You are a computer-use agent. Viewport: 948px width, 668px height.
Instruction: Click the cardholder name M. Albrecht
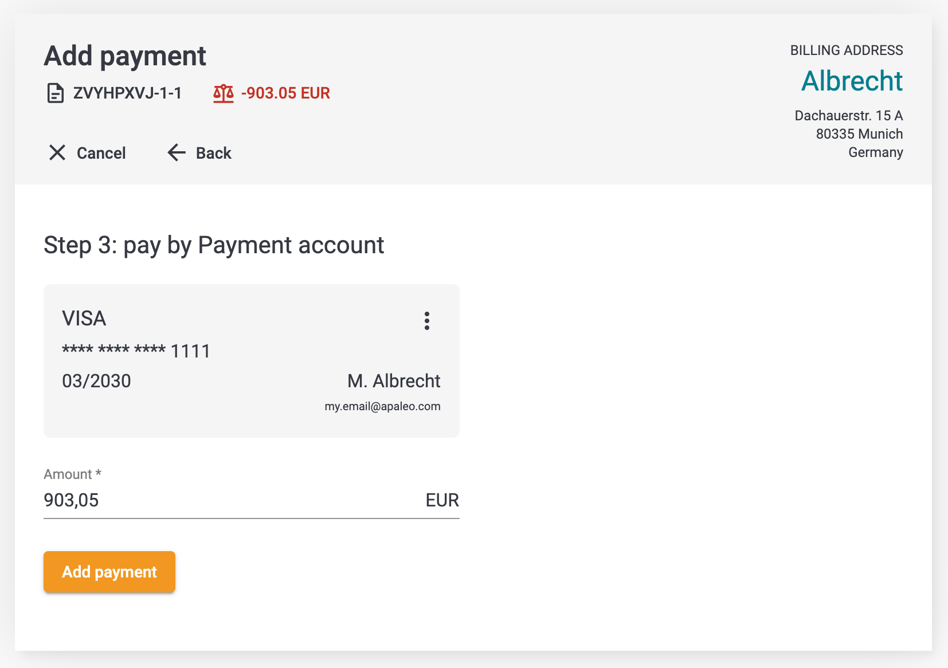point(394,381)
